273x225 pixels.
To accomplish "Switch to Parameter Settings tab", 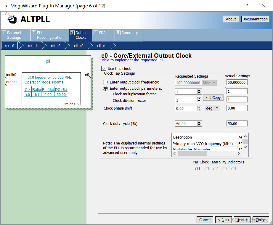I will 15,35.
